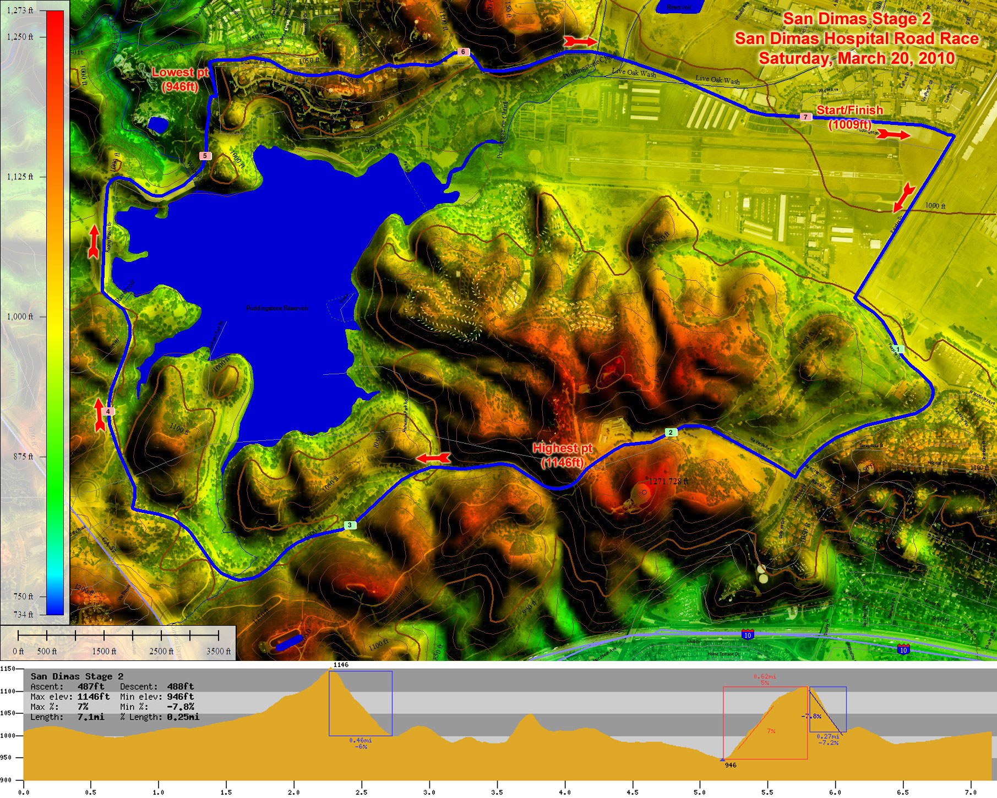Click the red arrow under the Start/Finish label
This screenshot has width=997, height=798.
point(894,135)
